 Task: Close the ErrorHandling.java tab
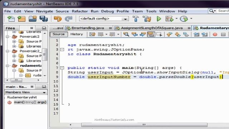click(110, 28)
